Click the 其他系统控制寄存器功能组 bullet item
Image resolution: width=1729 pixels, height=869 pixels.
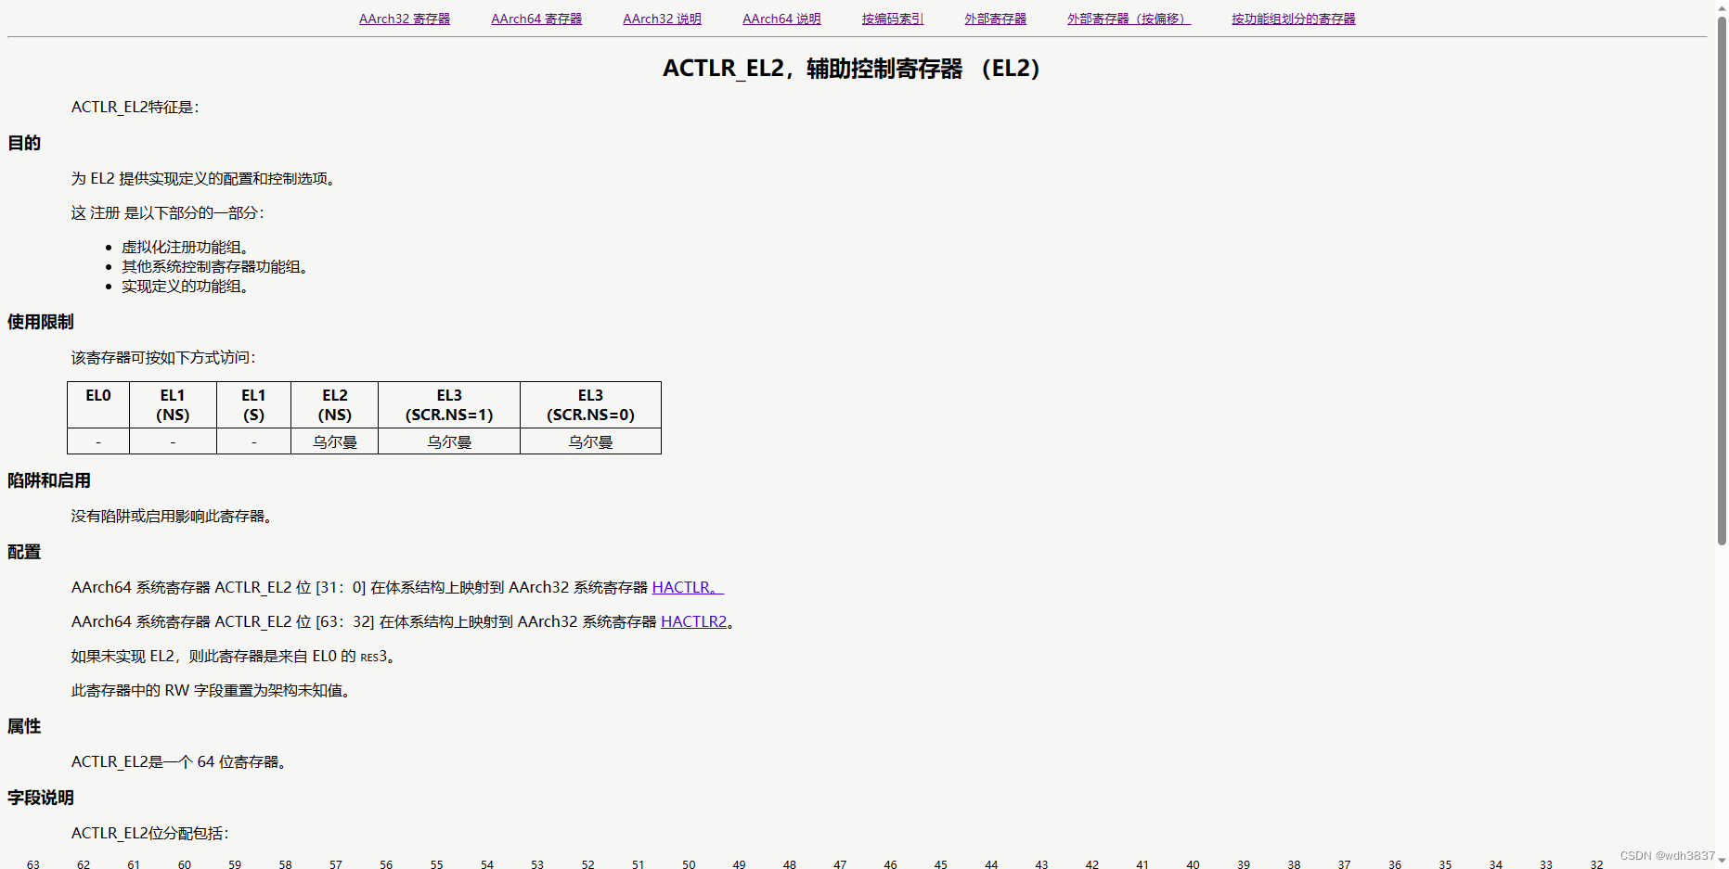point(214,266)
